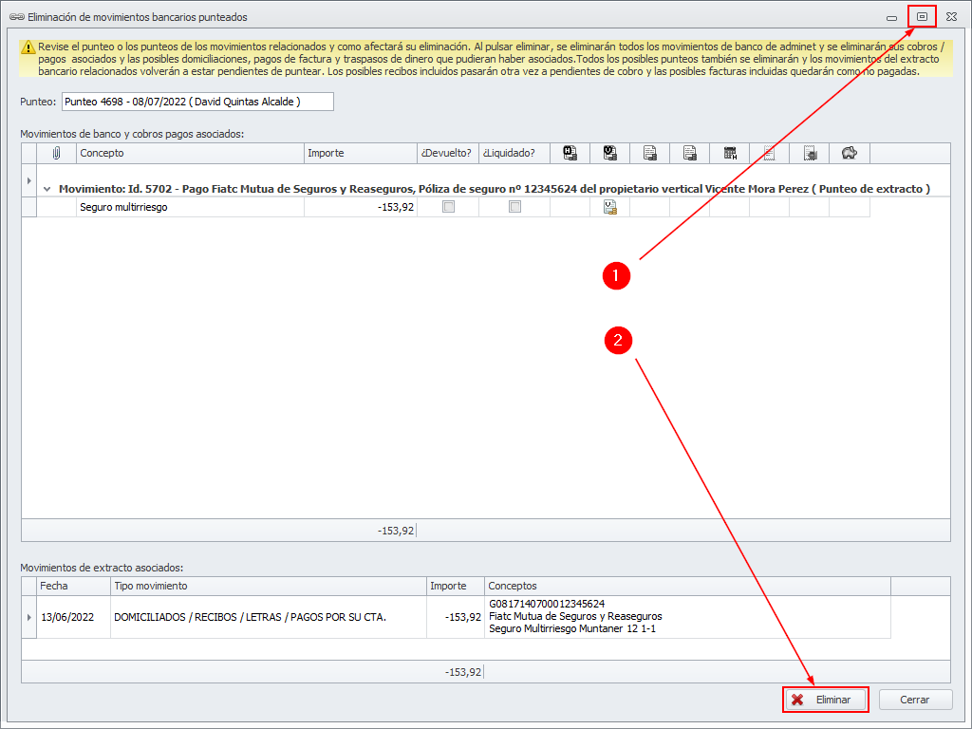
Task: Select the Seguro multirriesgo concept cell
Action: click(190, 207)
